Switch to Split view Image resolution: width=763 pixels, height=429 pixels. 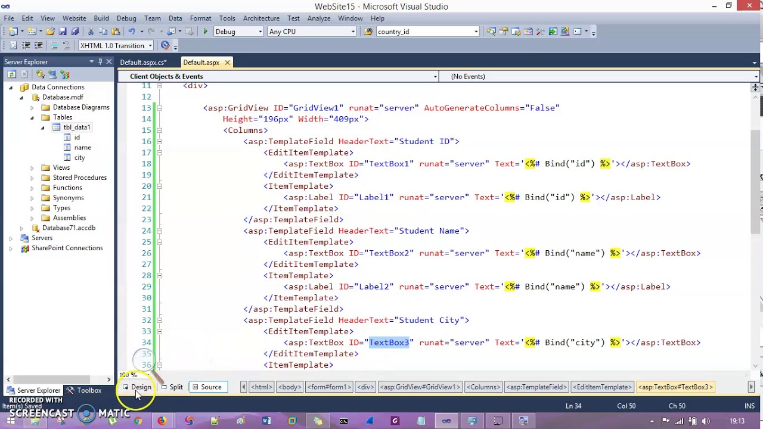click(172, 387)
